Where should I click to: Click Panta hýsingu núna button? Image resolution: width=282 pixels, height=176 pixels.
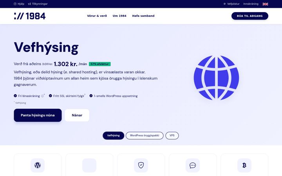(x=38, y=115)
